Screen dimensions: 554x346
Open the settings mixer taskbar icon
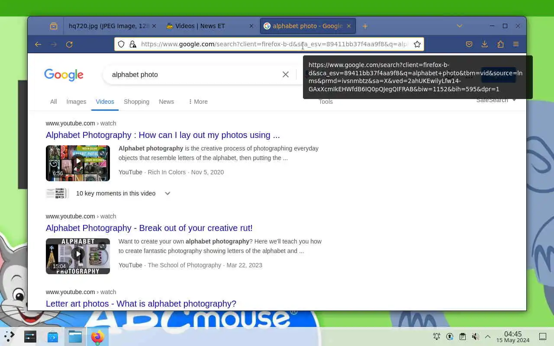click(x=30, y=336)
